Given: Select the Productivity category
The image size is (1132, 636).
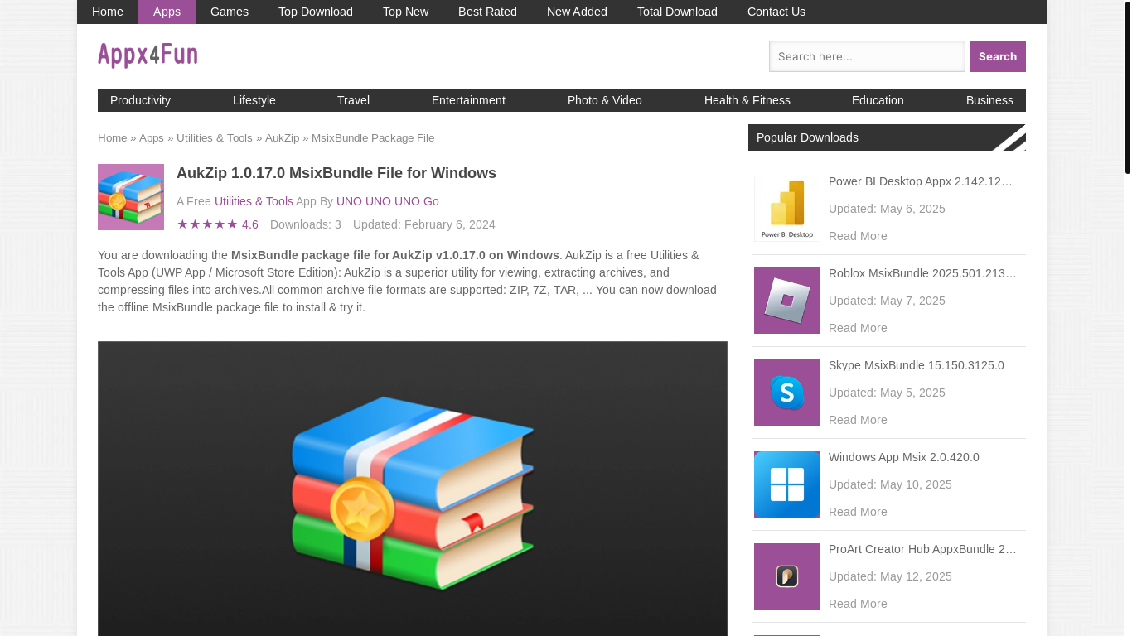Looking at the screenshot, I should 140,100.
